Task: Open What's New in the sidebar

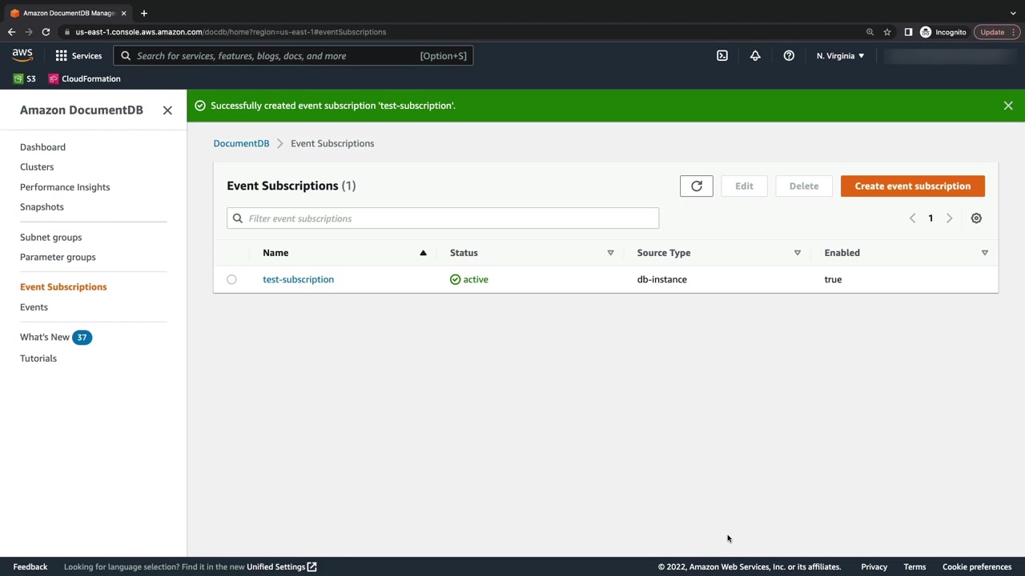Action: 45,338
